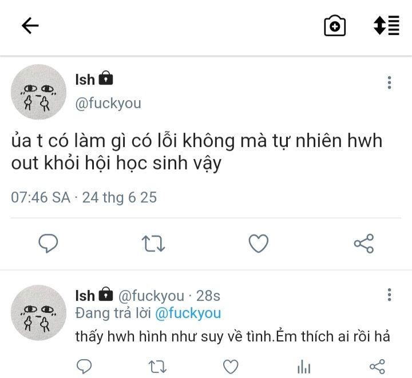Reply to the main tweet
Image resolution: width=412 pixels, height=378 pixels.
coord(48,244)
